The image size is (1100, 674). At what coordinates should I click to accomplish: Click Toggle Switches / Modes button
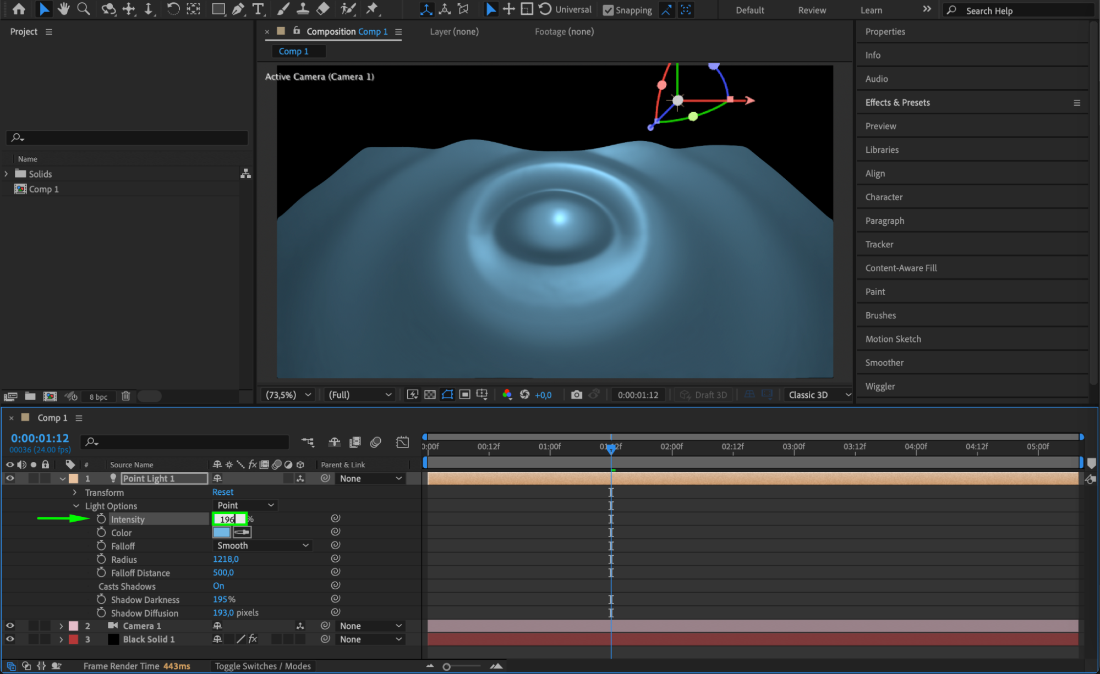coord(262,666)
